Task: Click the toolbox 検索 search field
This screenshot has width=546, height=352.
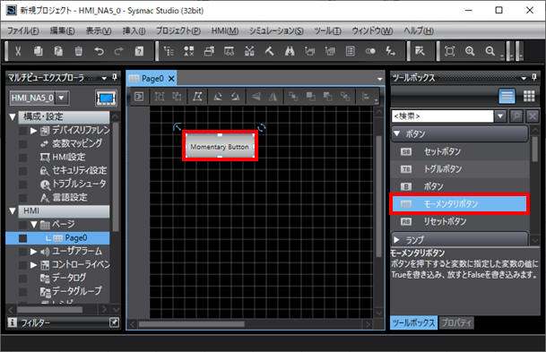Action: (442, 116)
